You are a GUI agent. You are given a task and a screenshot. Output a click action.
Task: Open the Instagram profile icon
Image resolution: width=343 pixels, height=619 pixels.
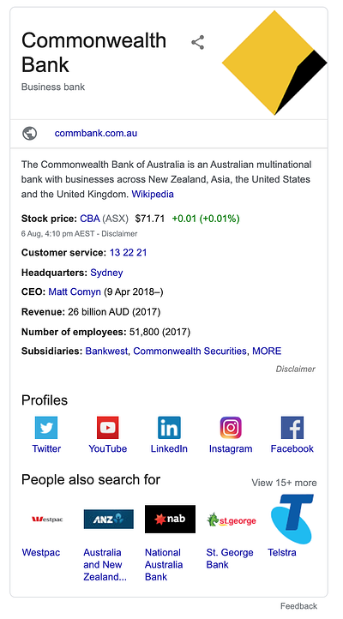(231, 428)
